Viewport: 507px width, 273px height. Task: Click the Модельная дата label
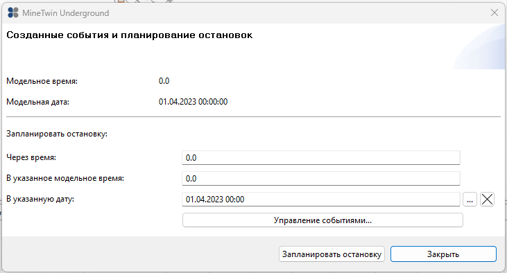pyautogui.click(x=38, y=102)
